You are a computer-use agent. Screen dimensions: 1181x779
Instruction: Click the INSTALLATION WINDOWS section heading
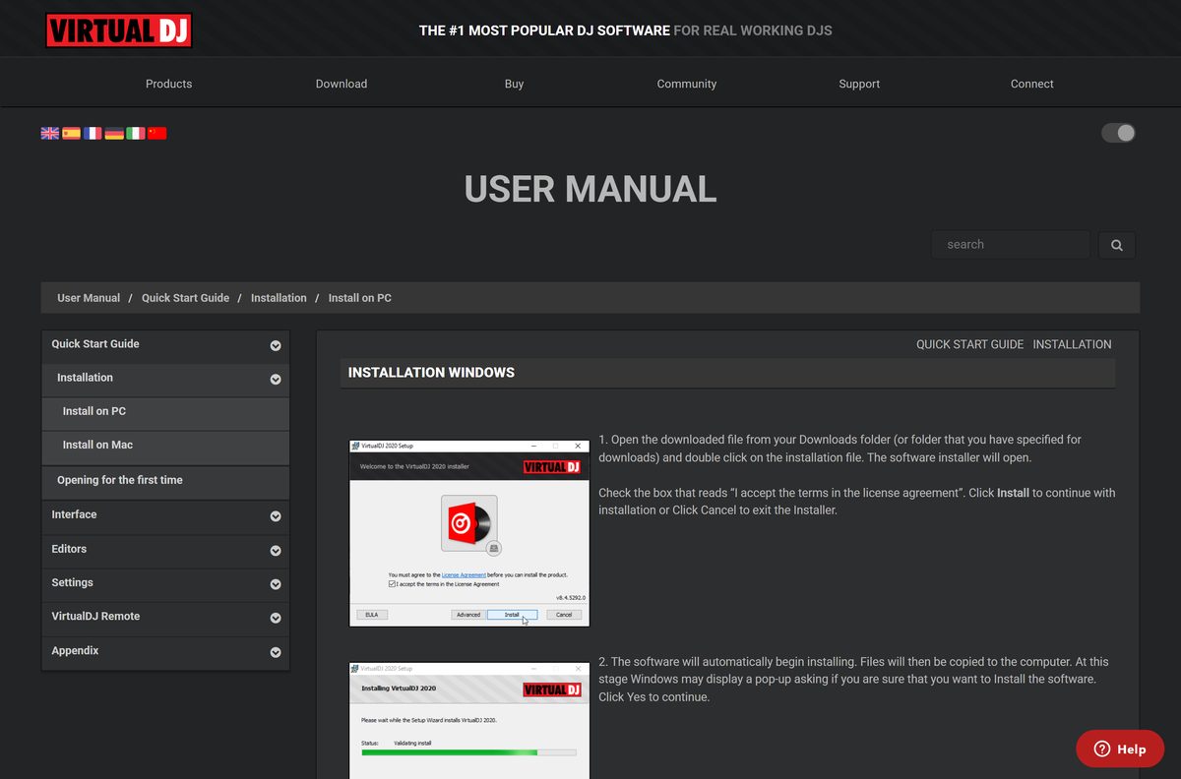click(431, 373)
